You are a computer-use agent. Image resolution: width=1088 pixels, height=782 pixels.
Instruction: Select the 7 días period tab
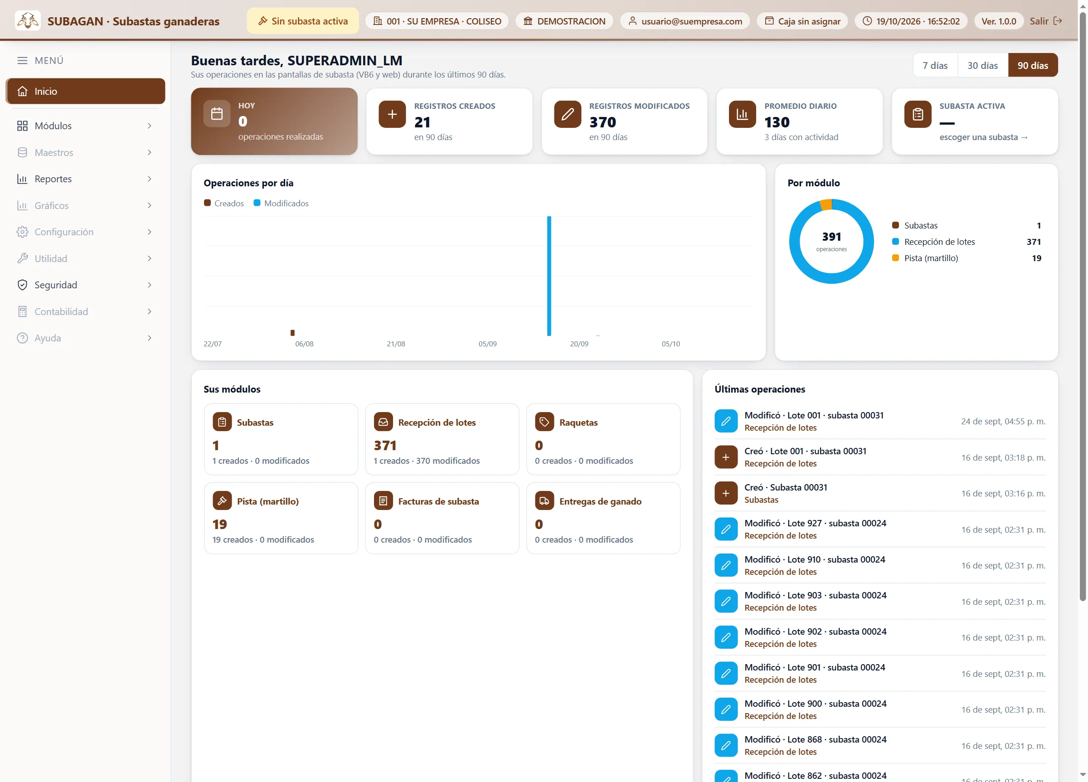pyautogui.click(x=935, y=65)
